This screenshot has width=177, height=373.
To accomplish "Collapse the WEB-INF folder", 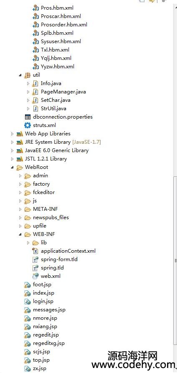I will (x=20, y=234).
